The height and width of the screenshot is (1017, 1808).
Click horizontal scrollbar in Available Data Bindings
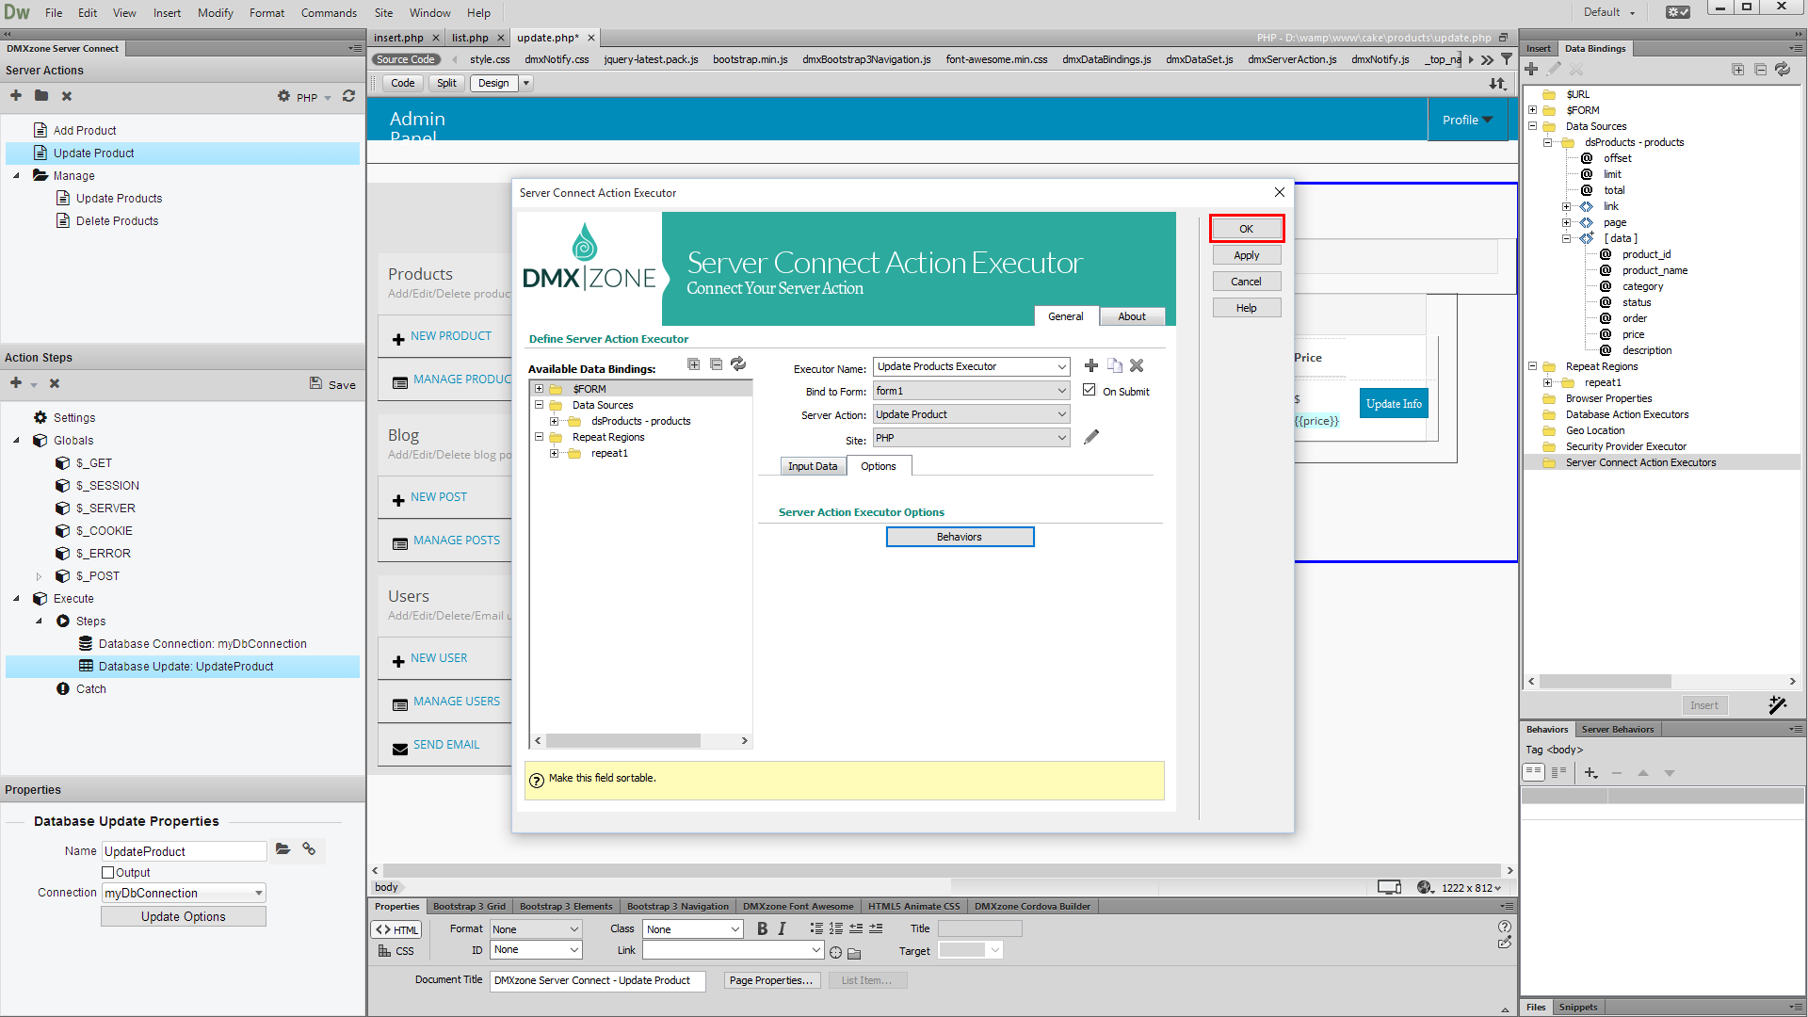click(623, 741)
